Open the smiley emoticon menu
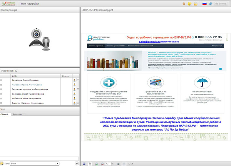 point(189,4)
